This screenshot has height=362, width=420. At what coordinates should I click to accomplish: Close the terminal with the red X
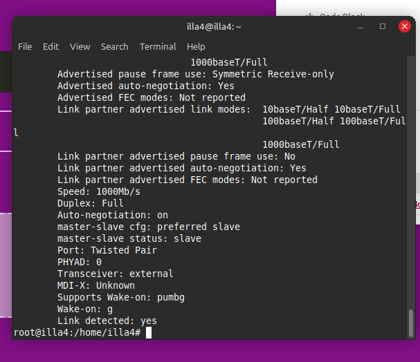[405, 26]
